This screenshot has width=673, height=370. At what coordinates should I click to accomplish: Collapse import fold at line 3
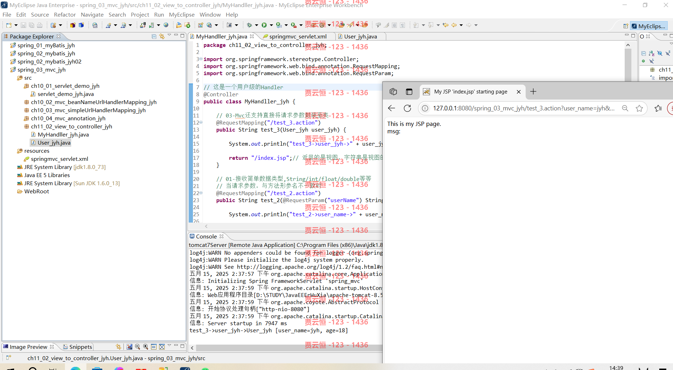pyautogui.click(x=200, y=59)
